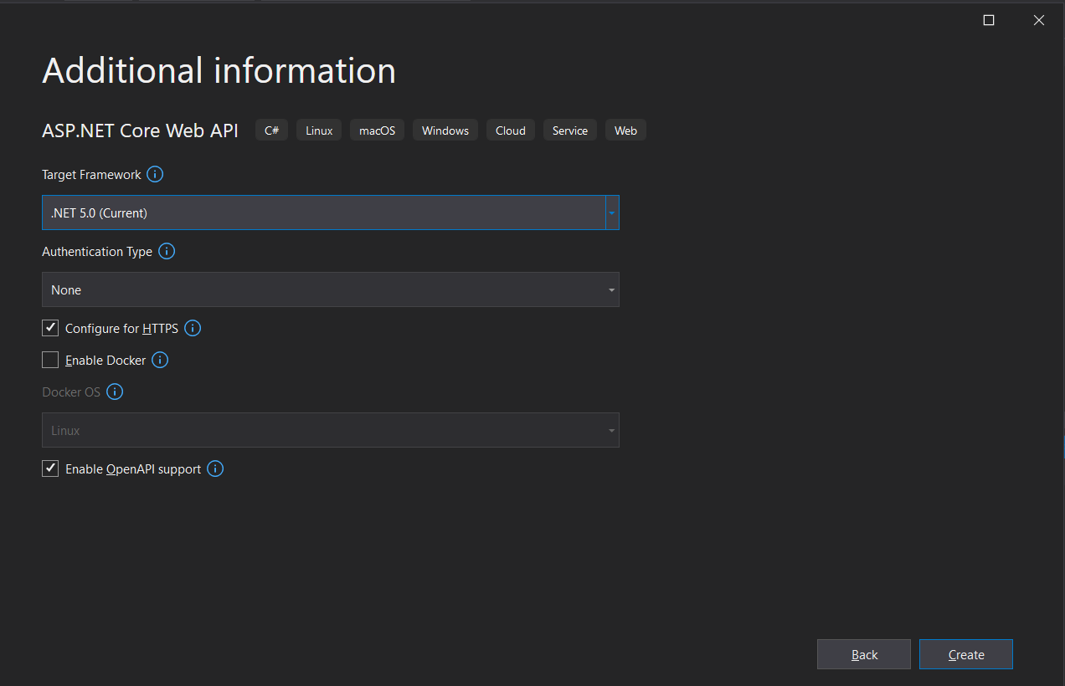Disable Enable OpenAPI support

[x=50, y=468]
